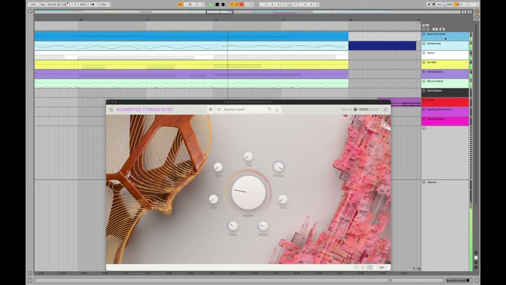Click the large MORPH knob
This screenshot has width=506, height=285.
[x=248, y=192]
